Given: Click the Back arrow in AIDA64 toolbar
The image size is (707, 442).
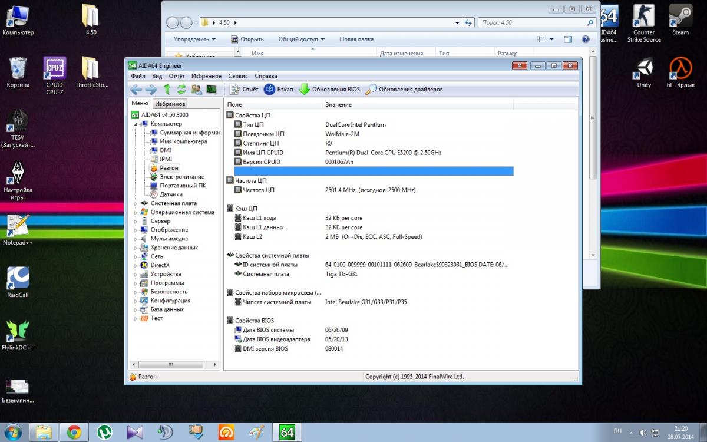Looking at the screenshot, I should [136, 90].
